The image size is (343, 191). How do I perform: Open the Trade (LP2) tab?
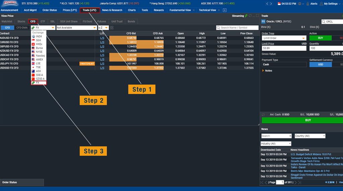click(89, 10)
